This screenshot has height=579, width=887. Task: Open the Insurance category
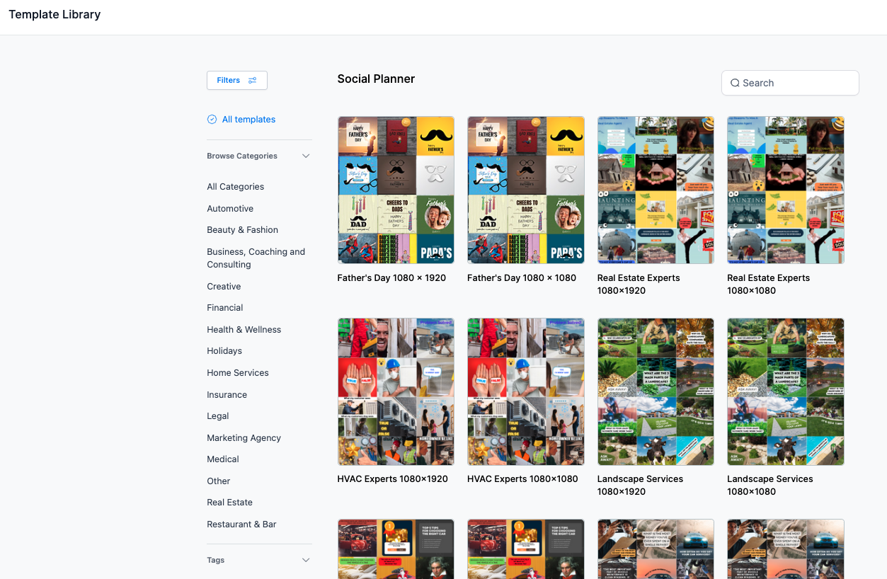(x=227, y=395)
